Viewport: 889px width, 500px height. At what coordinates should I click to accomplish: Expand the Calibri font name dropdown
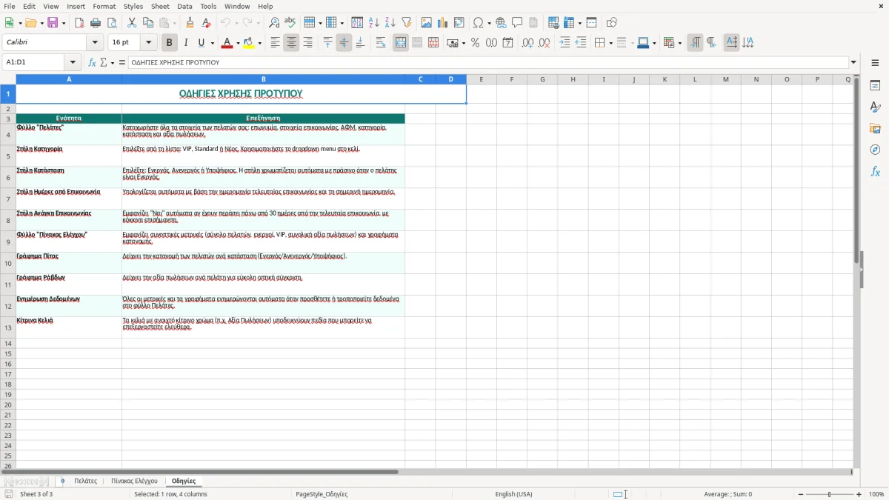(95, 43)
